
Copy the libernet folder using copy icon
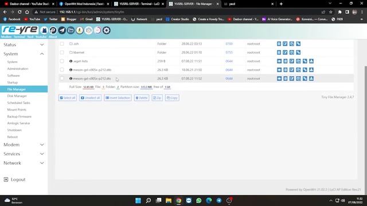coord(292,52)
